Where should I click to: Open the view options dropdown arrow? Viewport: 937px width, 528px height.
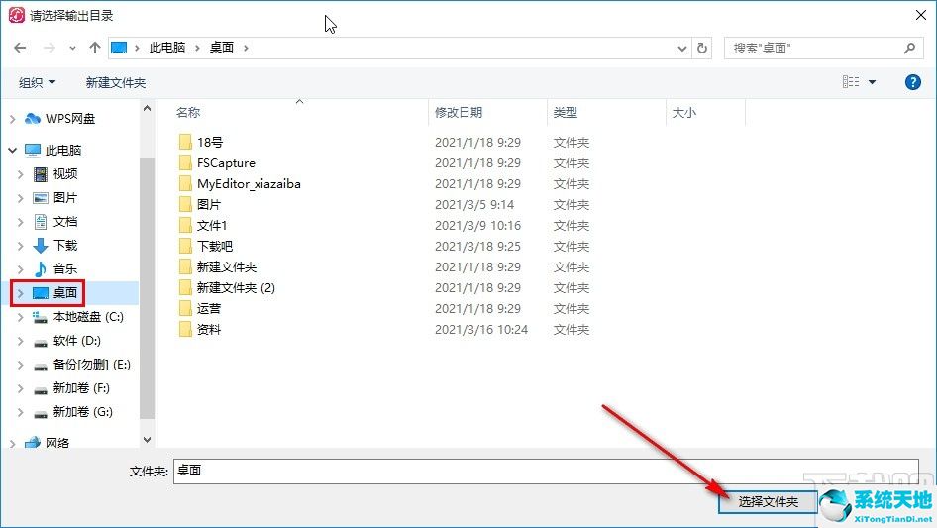pos(872,82)
